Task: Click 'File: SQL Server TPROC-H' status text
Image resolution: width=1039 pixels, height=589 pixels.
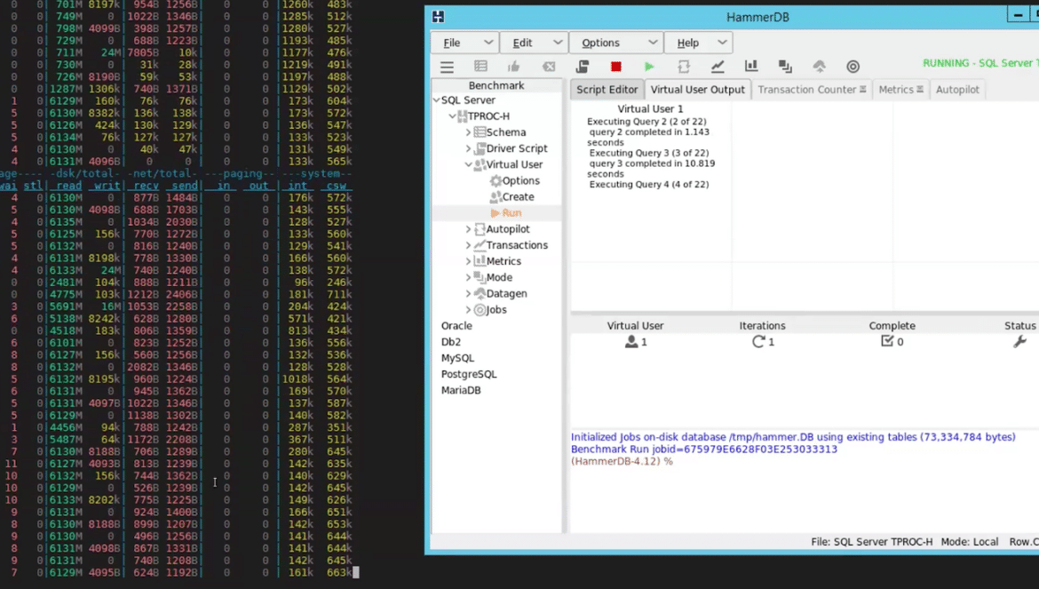Action: (x=871, y=542)
